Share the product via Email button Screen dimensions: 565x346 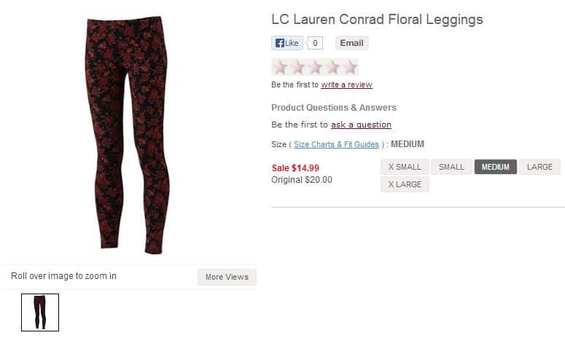(x=351, y=43)
